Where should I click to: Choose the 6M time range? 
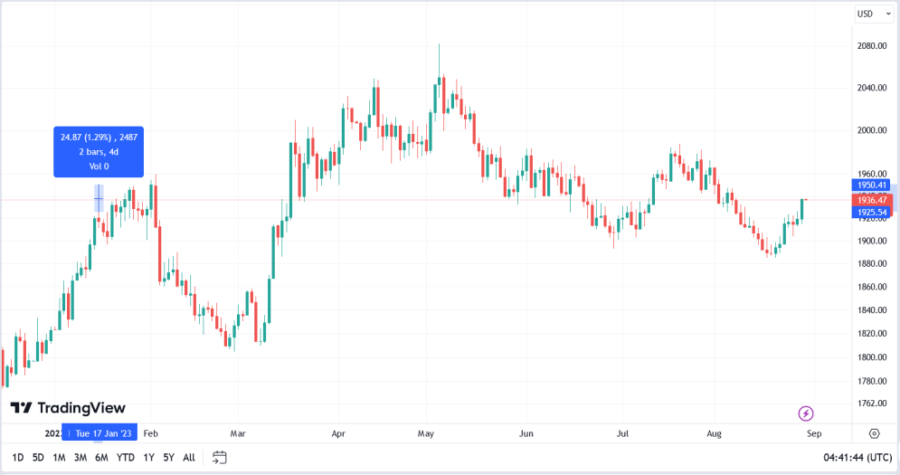click(x=102, y=457)
